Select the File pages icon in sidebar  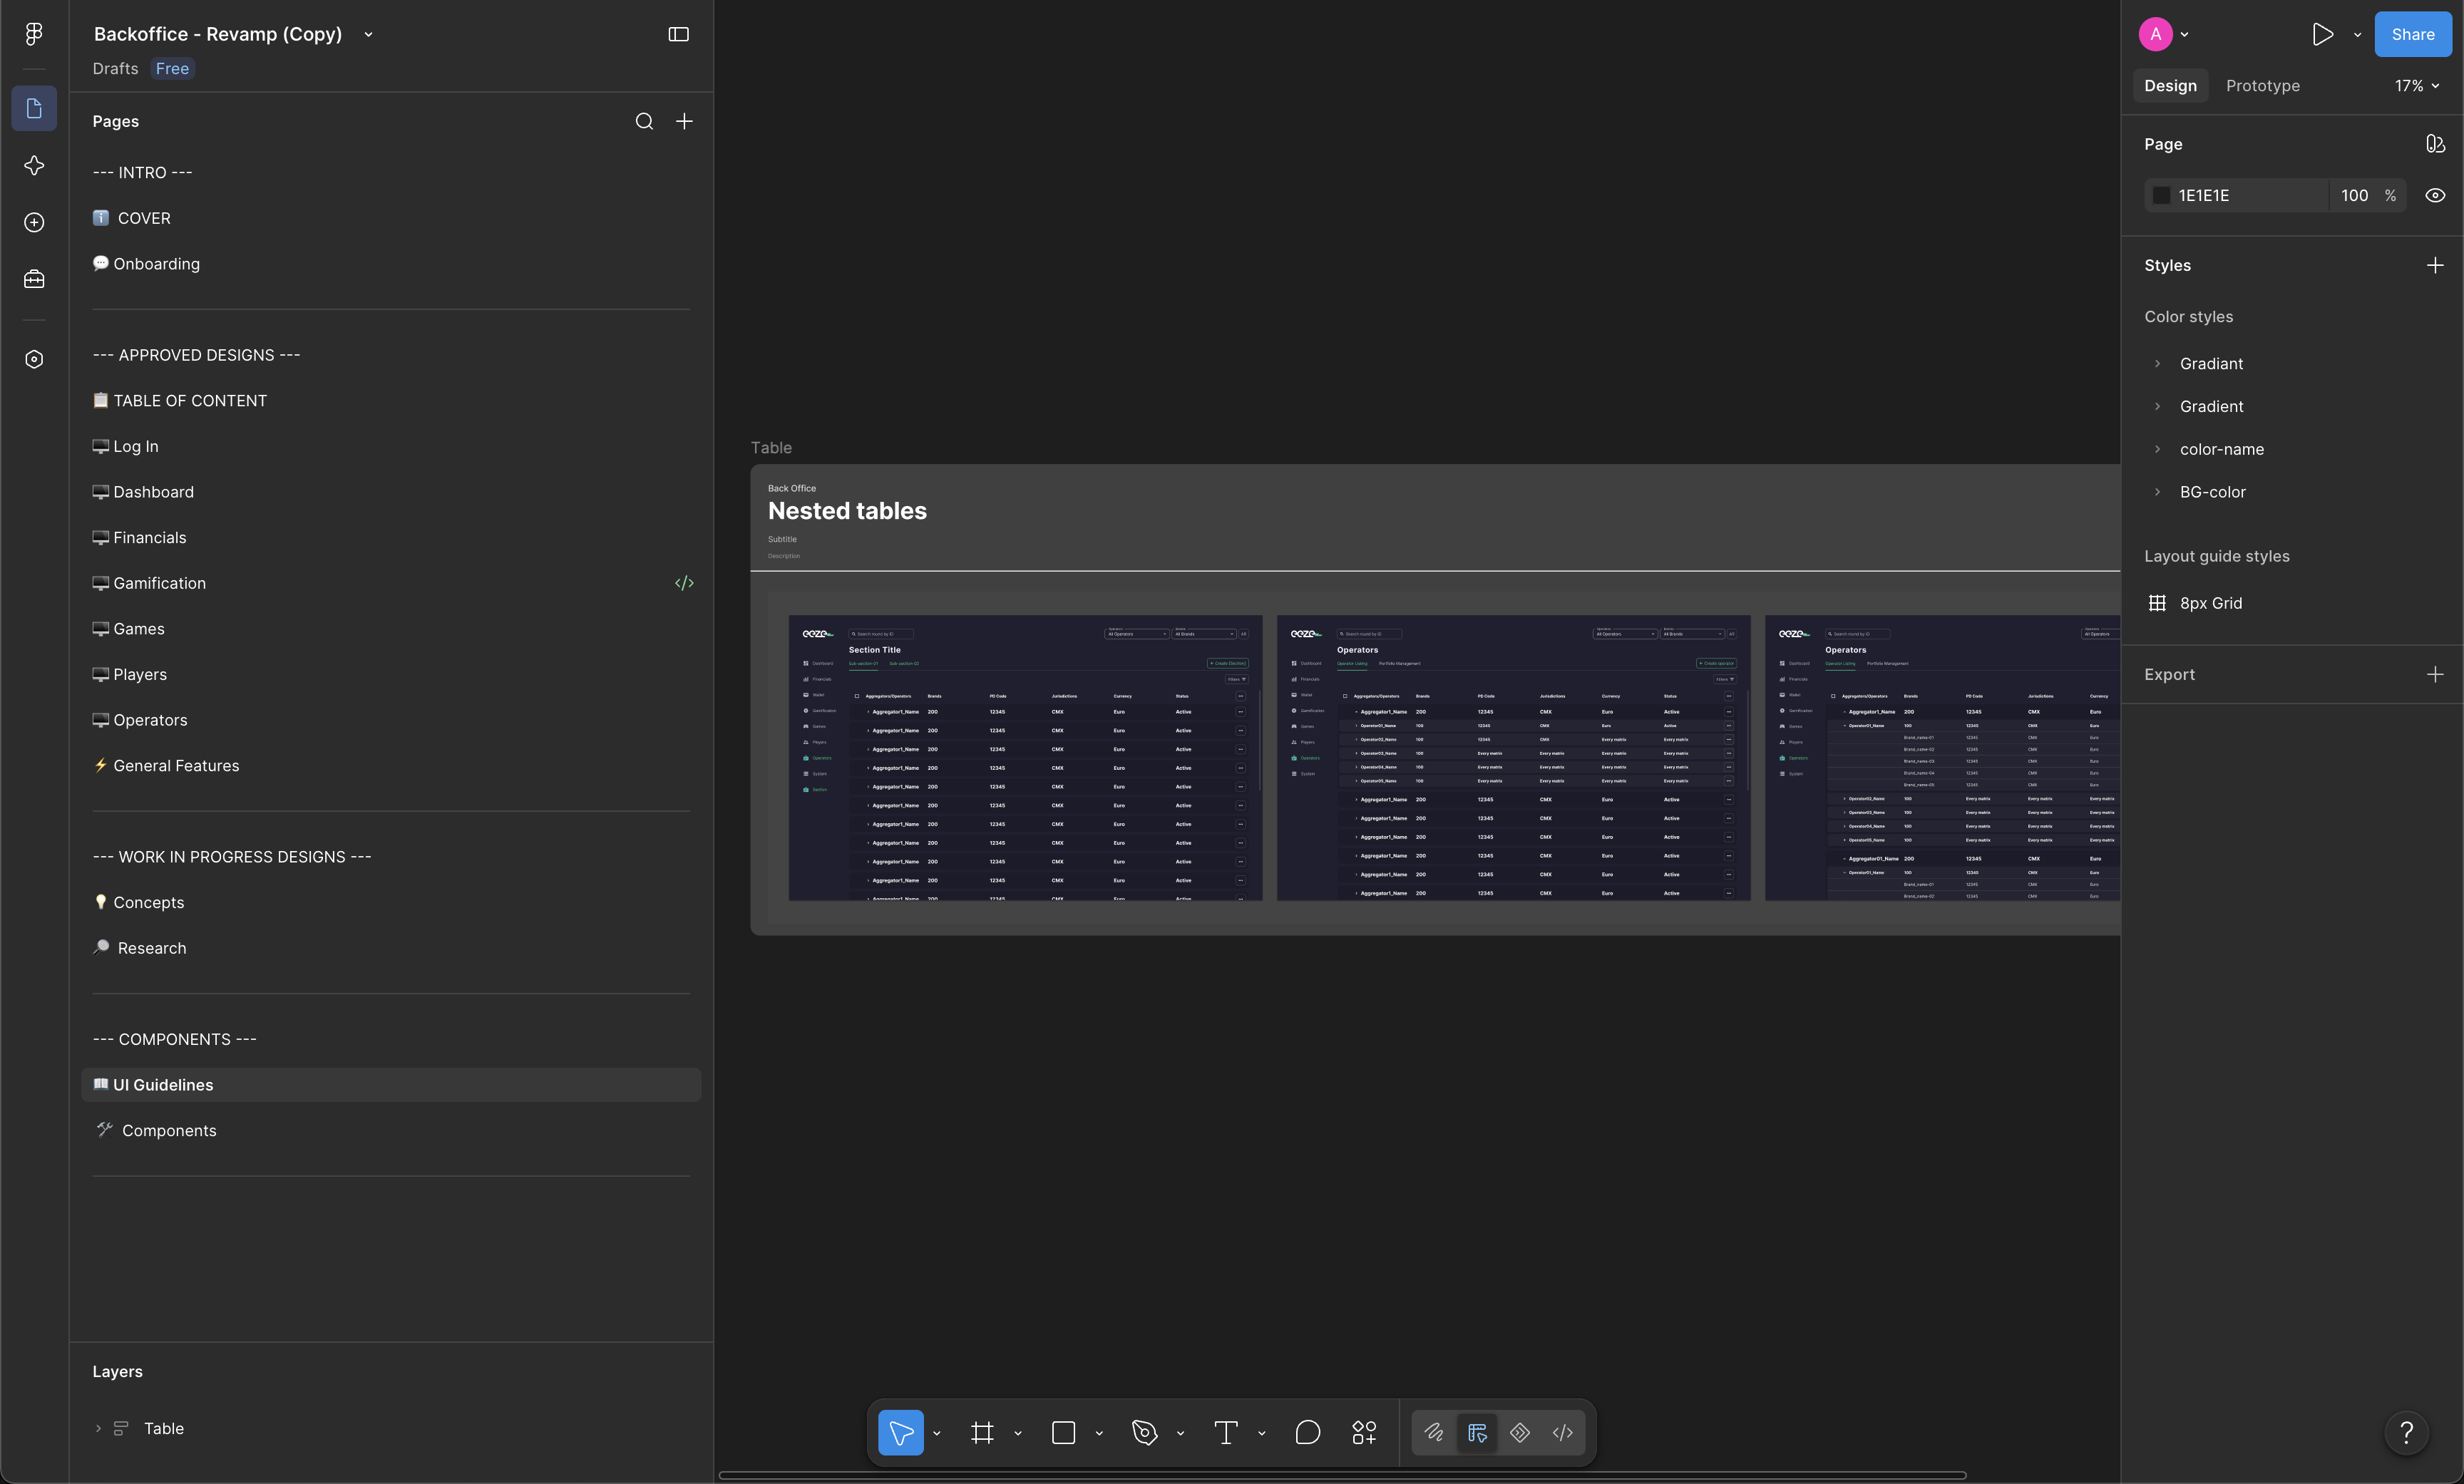tap(34, 108)
